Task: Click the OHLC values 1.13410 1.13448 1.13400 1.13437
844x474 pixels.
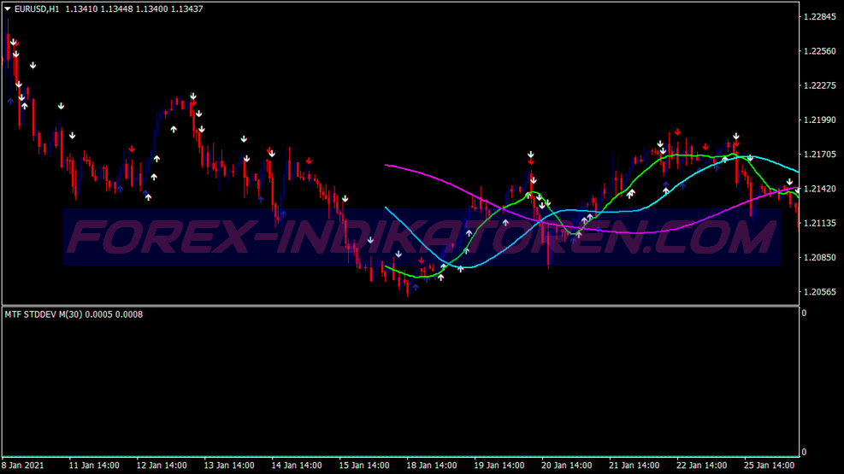Action: pos(134,9)
